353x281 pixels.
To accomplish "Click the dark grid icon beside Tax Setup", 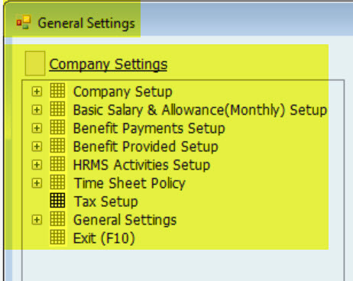I will [x=57, y=201].
